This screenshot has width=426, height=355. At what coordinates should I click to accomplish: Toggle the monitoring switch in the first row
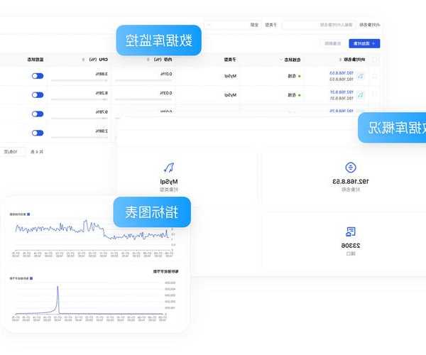(38, 75)
